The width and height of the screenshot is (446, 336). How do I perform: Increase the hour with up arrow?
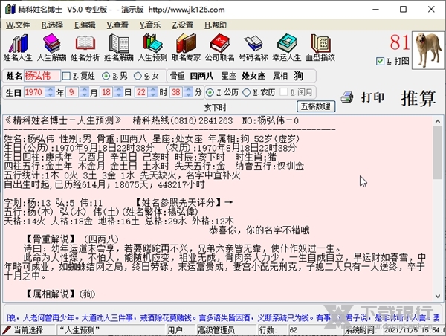pos(153,90)
